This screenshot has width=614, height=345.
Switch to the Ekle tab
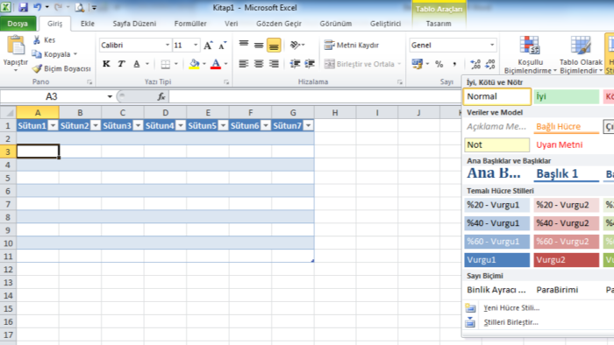pos(88,24)
